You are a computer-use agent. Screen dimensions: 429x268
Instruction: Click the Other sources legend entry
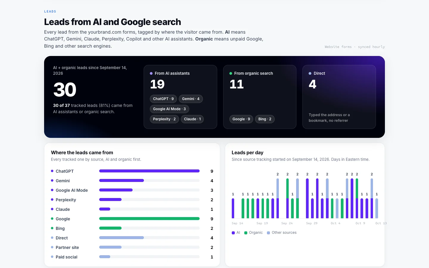click(282, 233)
